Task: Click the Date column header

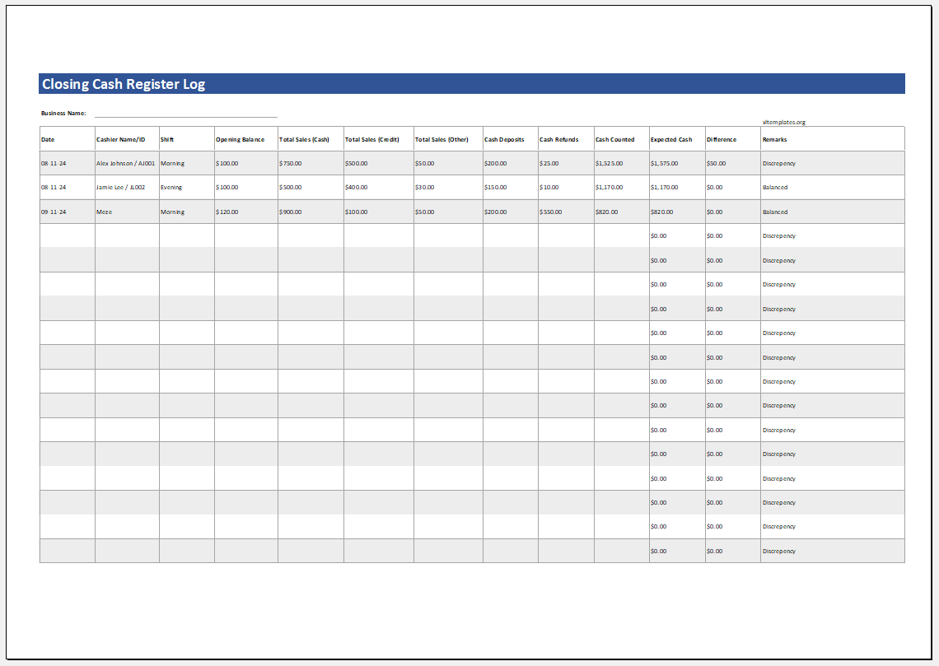Action: click(49, 139)
